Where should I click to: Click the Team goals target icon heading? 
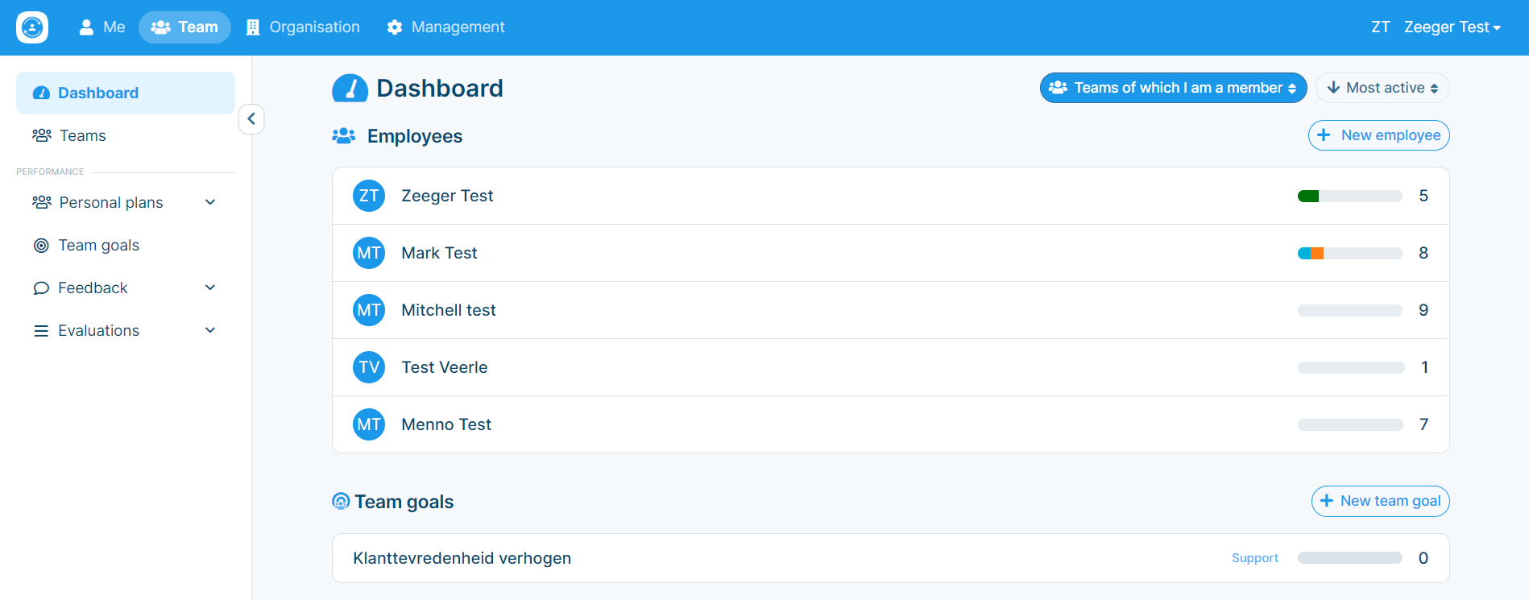point(341,502)
